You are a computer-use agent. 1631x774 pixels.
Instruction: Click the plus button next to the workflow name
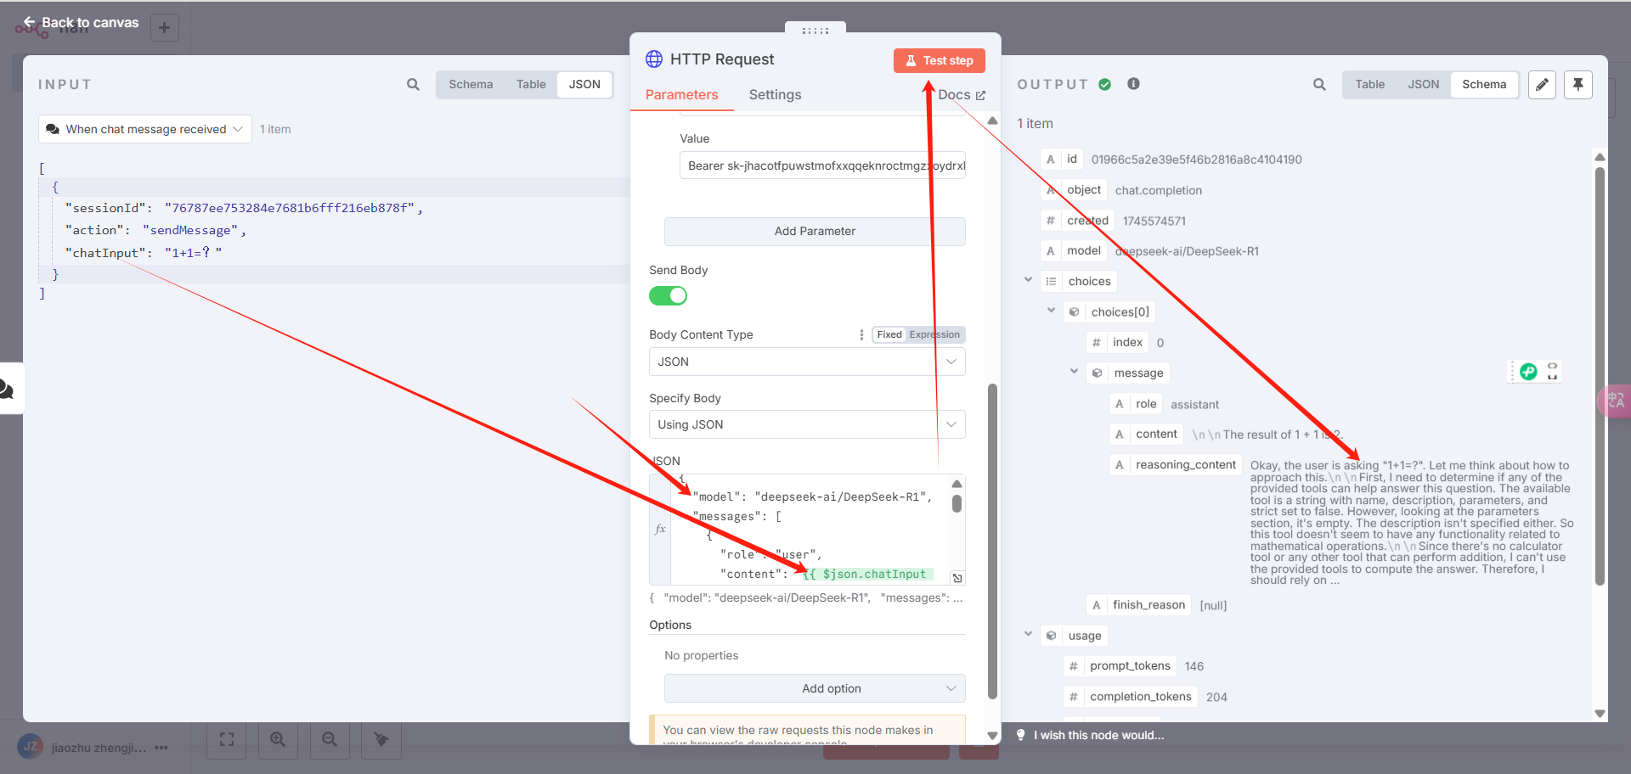(164, 27)
